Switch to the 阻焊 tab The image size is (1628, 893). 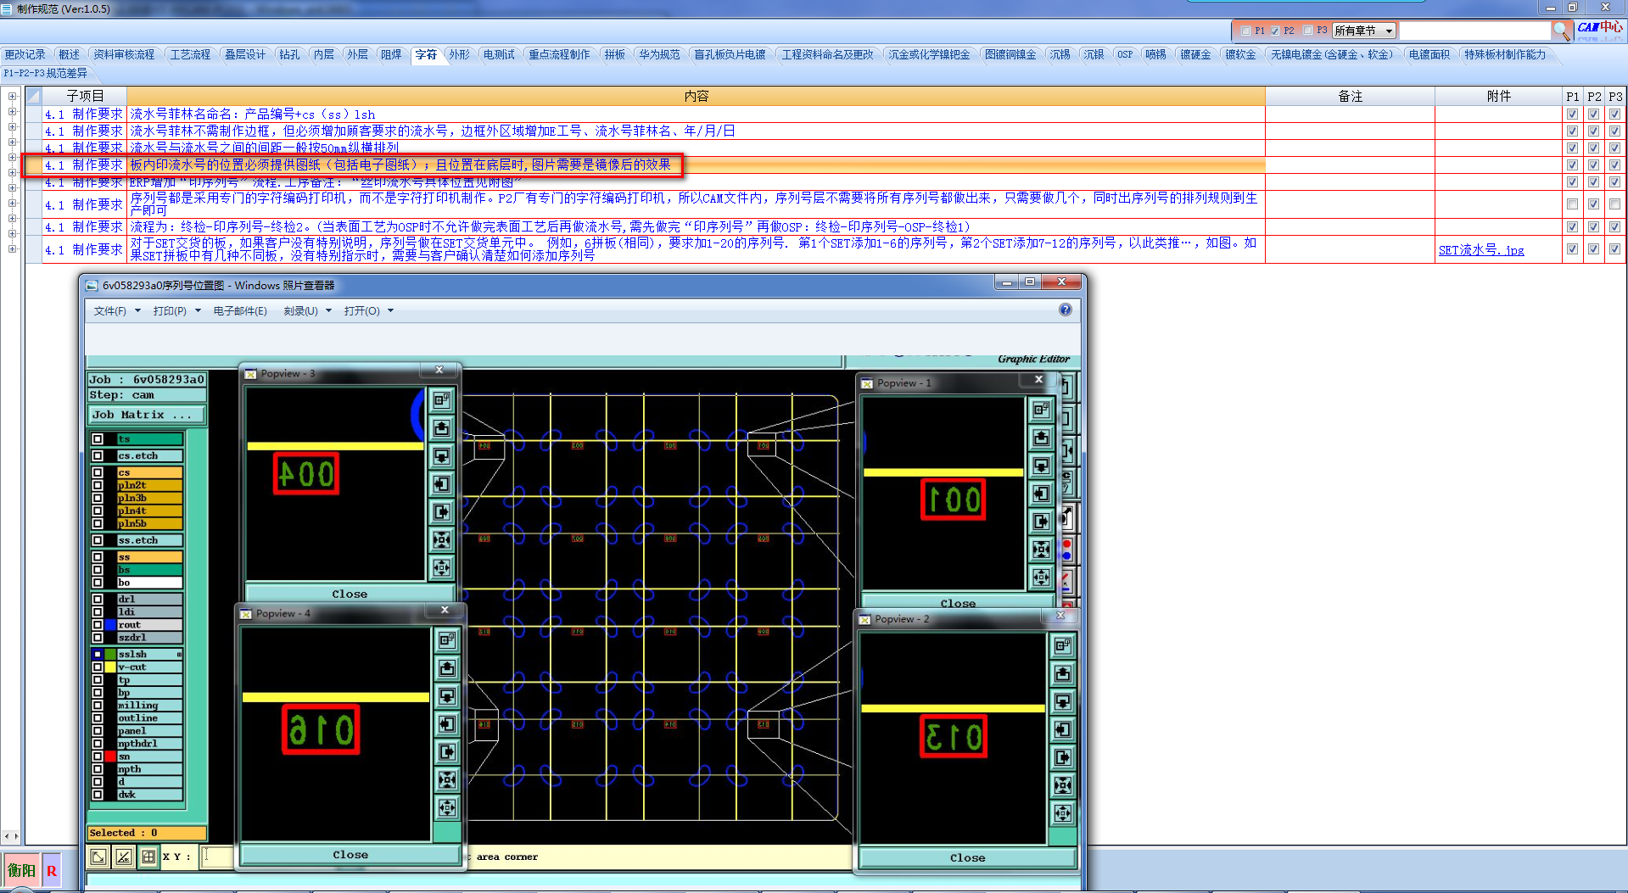(x=391, y=54)
